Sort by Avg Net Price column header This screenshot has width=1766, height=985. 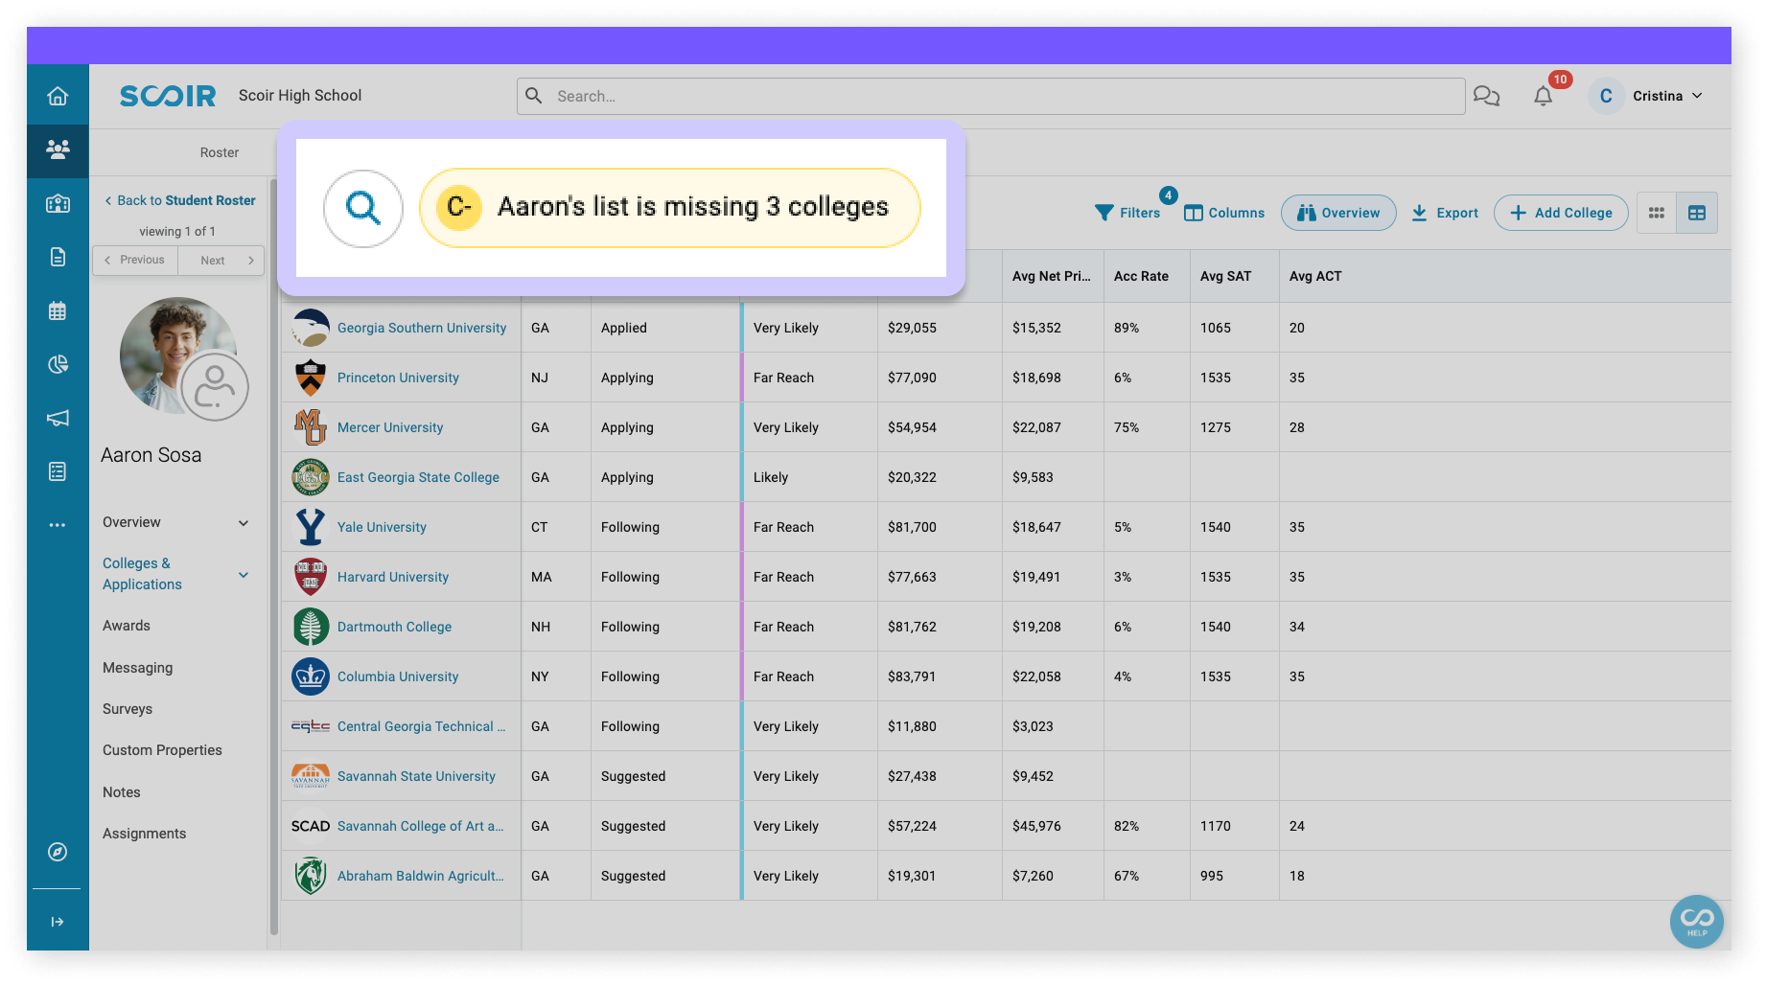(x=1052, y=276)
